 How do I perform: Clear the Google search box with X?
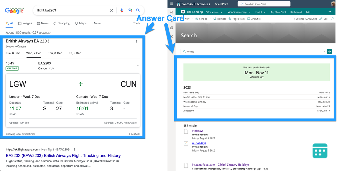(112, 10)
